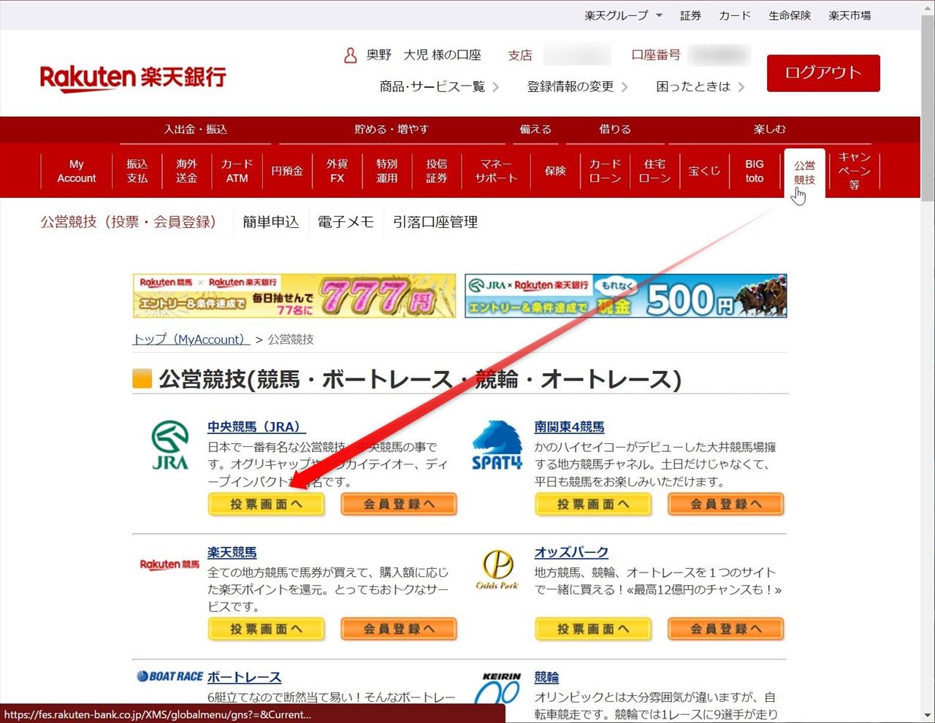Open the 楽しむ category

[770, 129]
